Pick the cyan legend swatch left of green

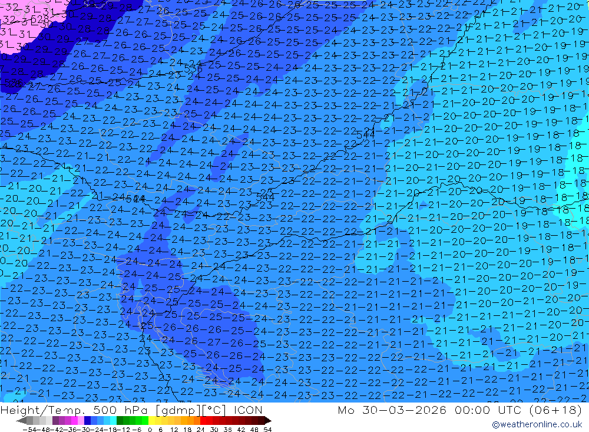114,420
